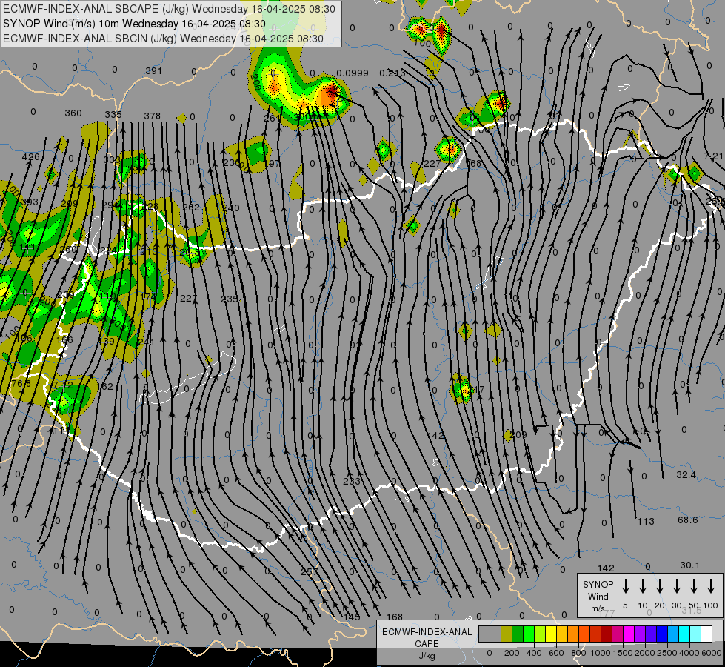Screen dimensions: 725x667
Task: Select the cyan CAPE scale swatch
Action: point(684,634)
